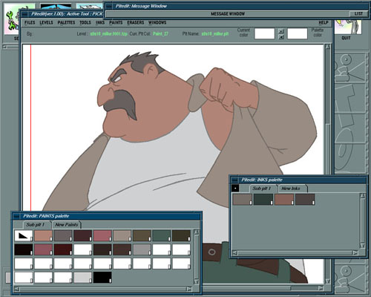The height and width of the screenshot is (297, 371).
Task: Click scroll-down arrow in INKS palette
Action: [362, 246]
